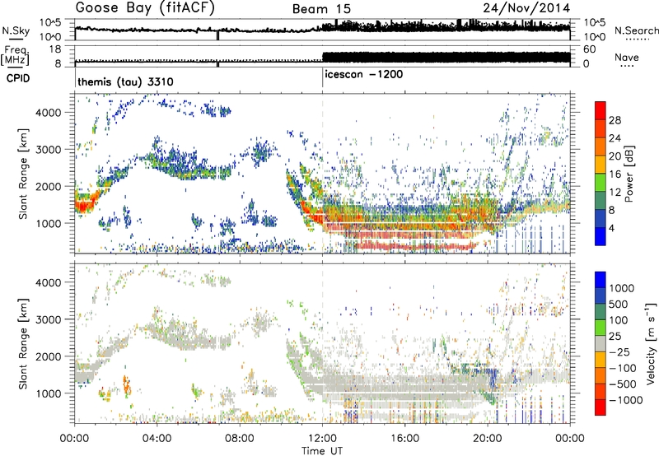This screenshot has height=456, width=659.
Task: Click the blue bottom of power color bar
Action: click(x=601, y=236)
